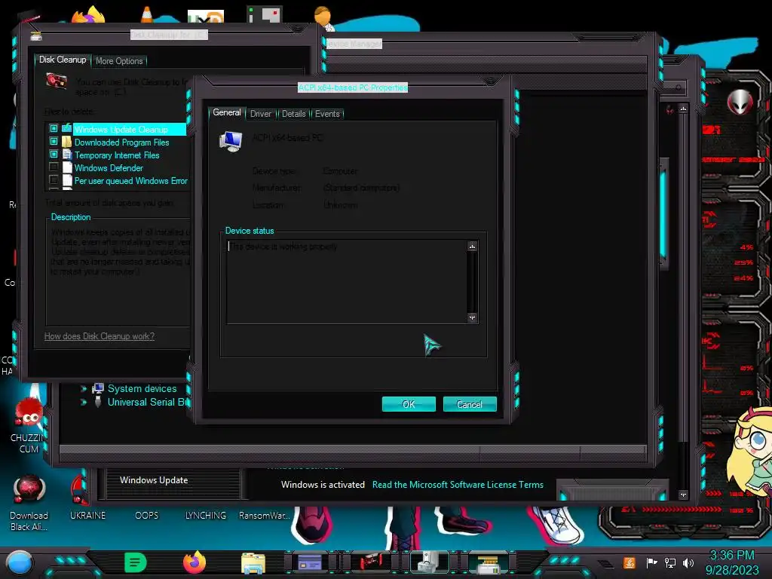Click the Alienware head gadget icon

click(x=740, y=102)
